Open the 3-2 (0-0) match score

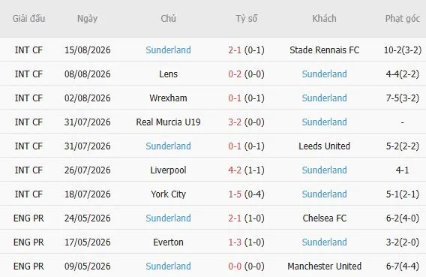[246, 122]
